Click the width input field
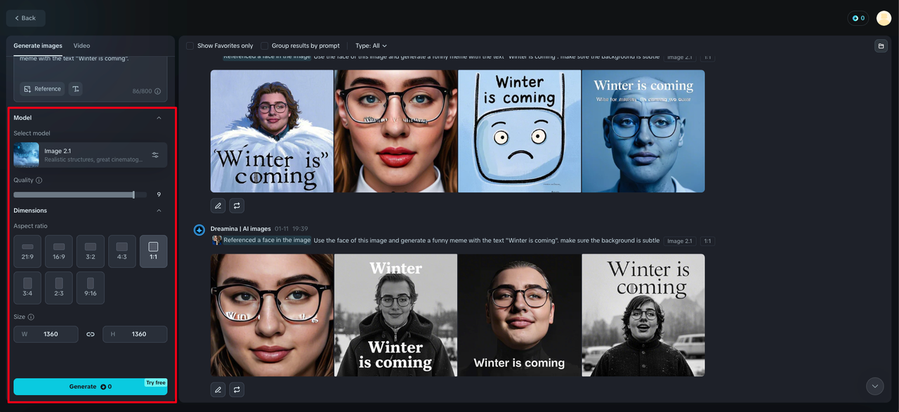 (x=46, y=334)
